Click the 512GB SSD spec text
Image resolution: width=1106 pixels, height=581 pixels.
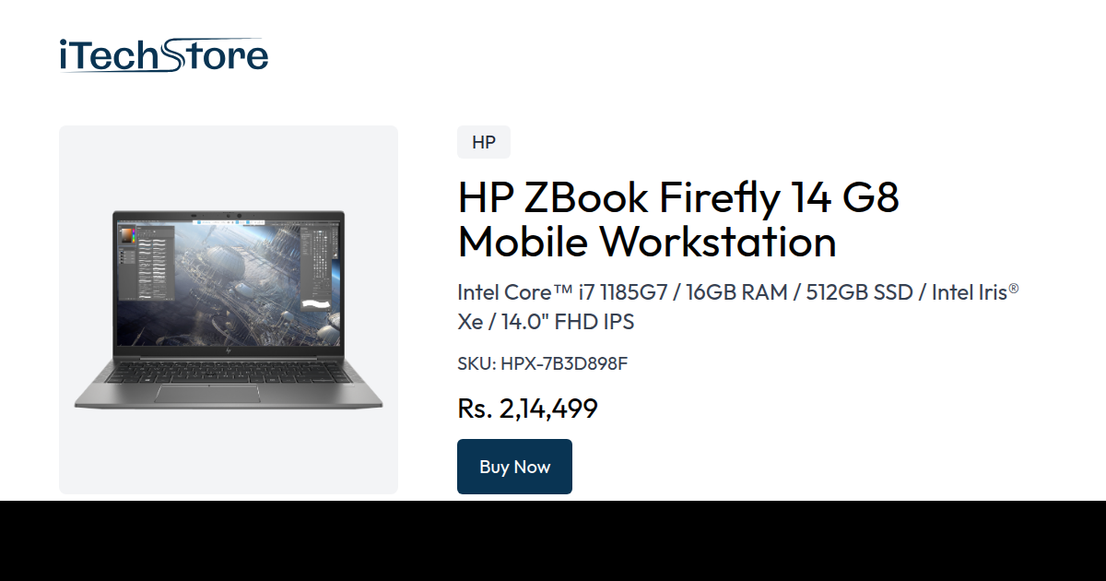click(861, 292)
